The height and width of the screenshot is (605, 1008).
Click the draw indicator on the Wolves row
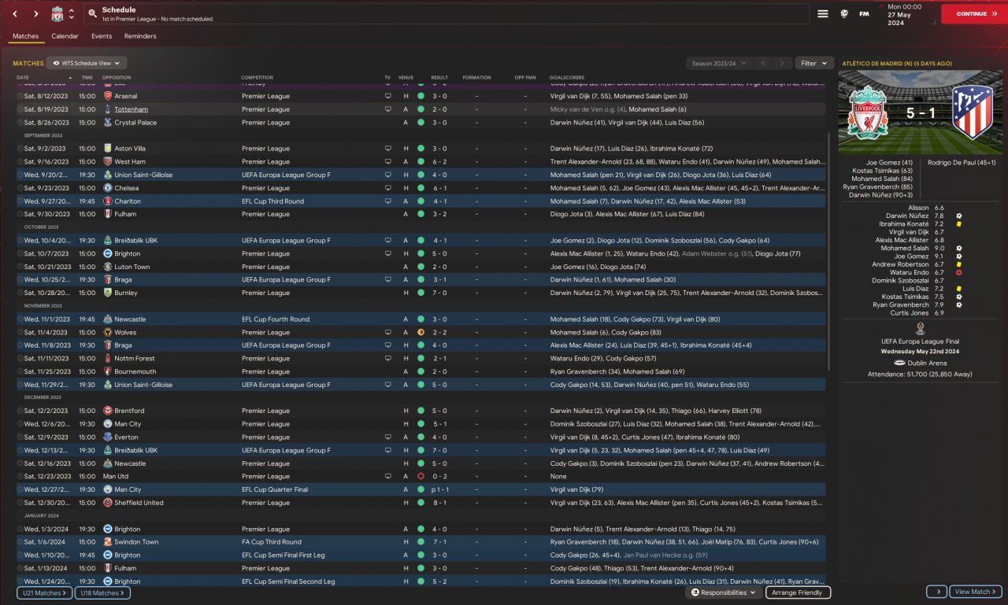coord(421,333)
